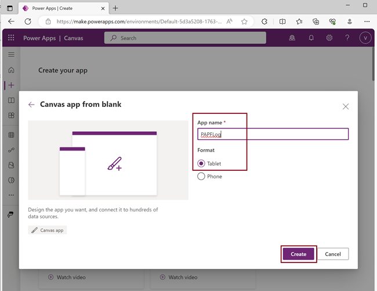This screenshot has width=377, height=291.
Task: Open the browser favorites list icon
Action: pos(299,21)
